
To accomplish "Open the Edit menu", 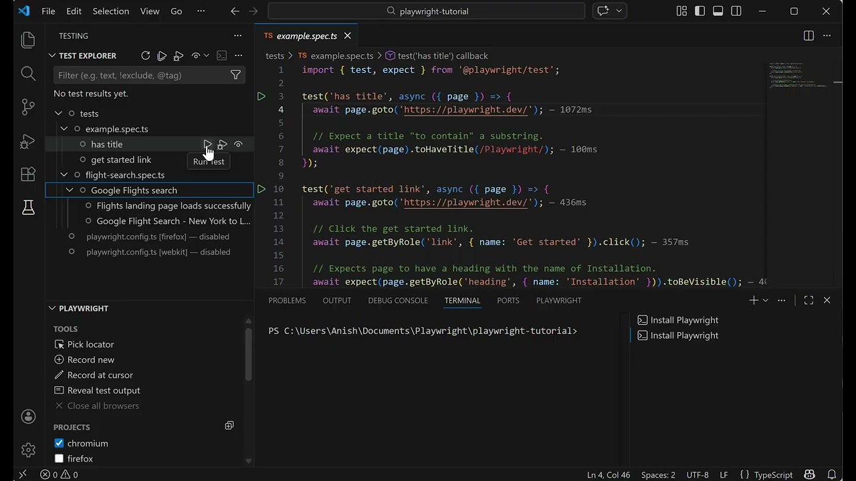I will point(74,11).
